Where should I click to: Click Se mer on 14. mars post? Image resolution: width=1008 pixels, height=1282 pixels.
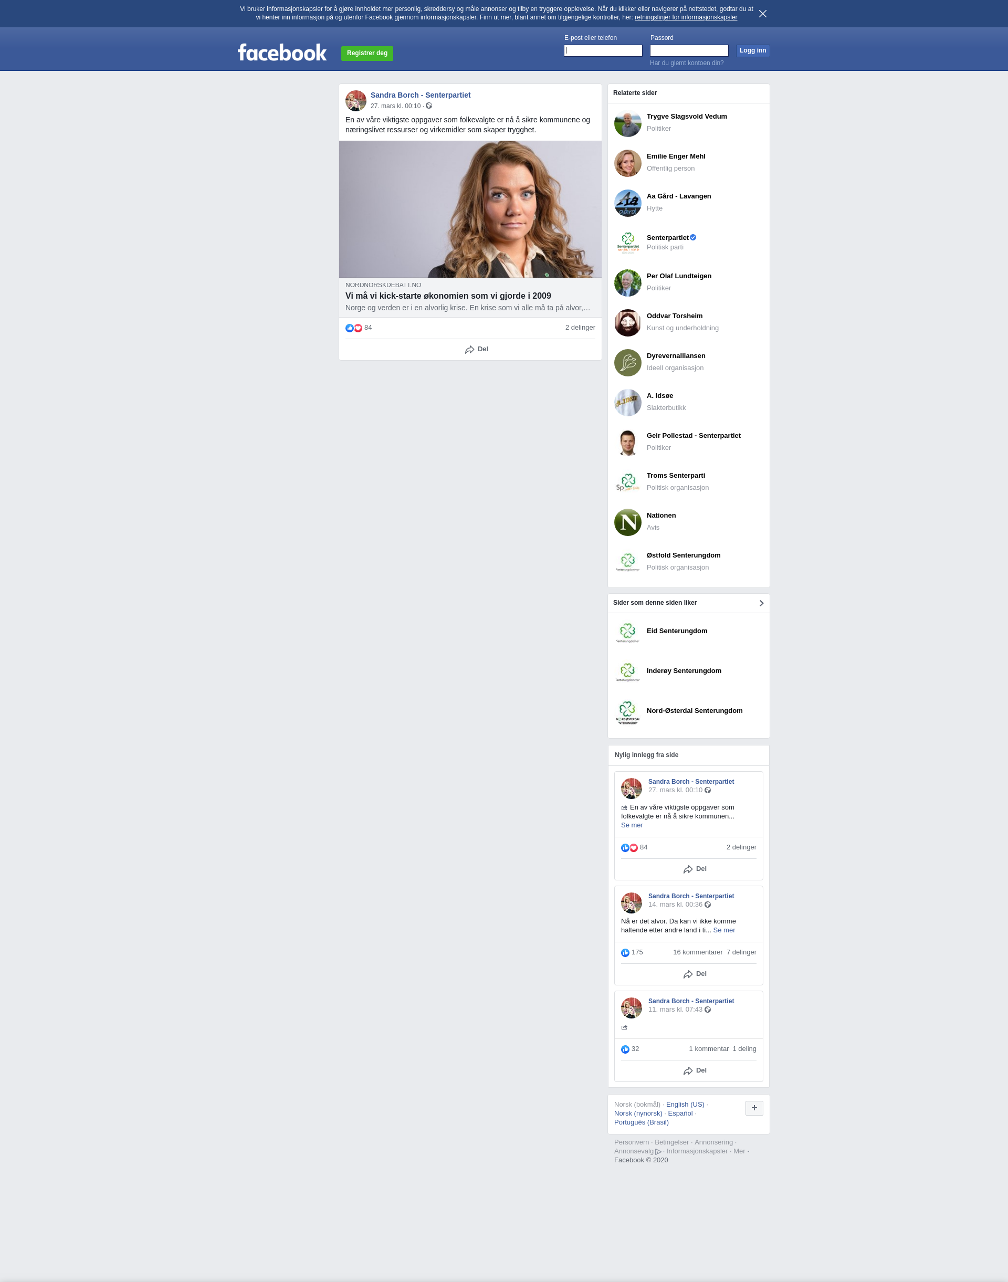723,930
